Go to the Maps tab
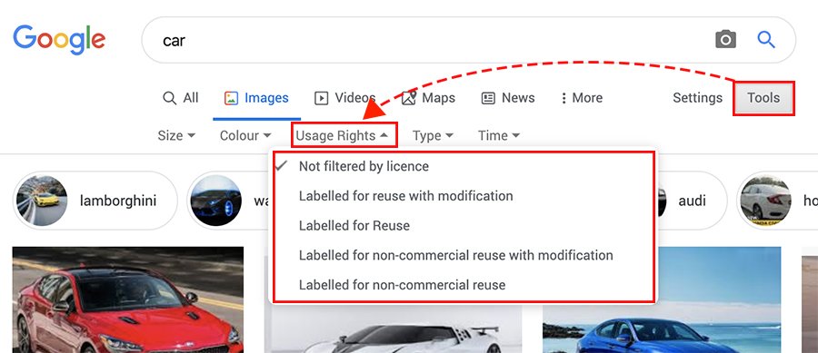The width and height of the screenshot is (818, 353). click(x=428, y=98)
